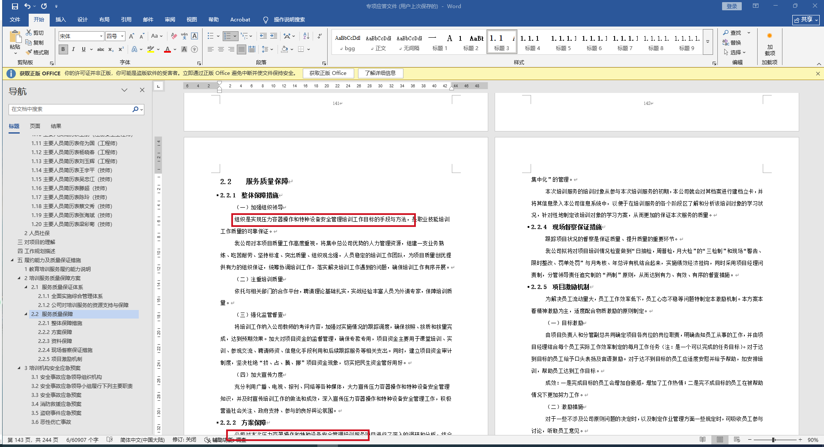Switch to read mode view
824x447 pixels.
coord(702,440)
